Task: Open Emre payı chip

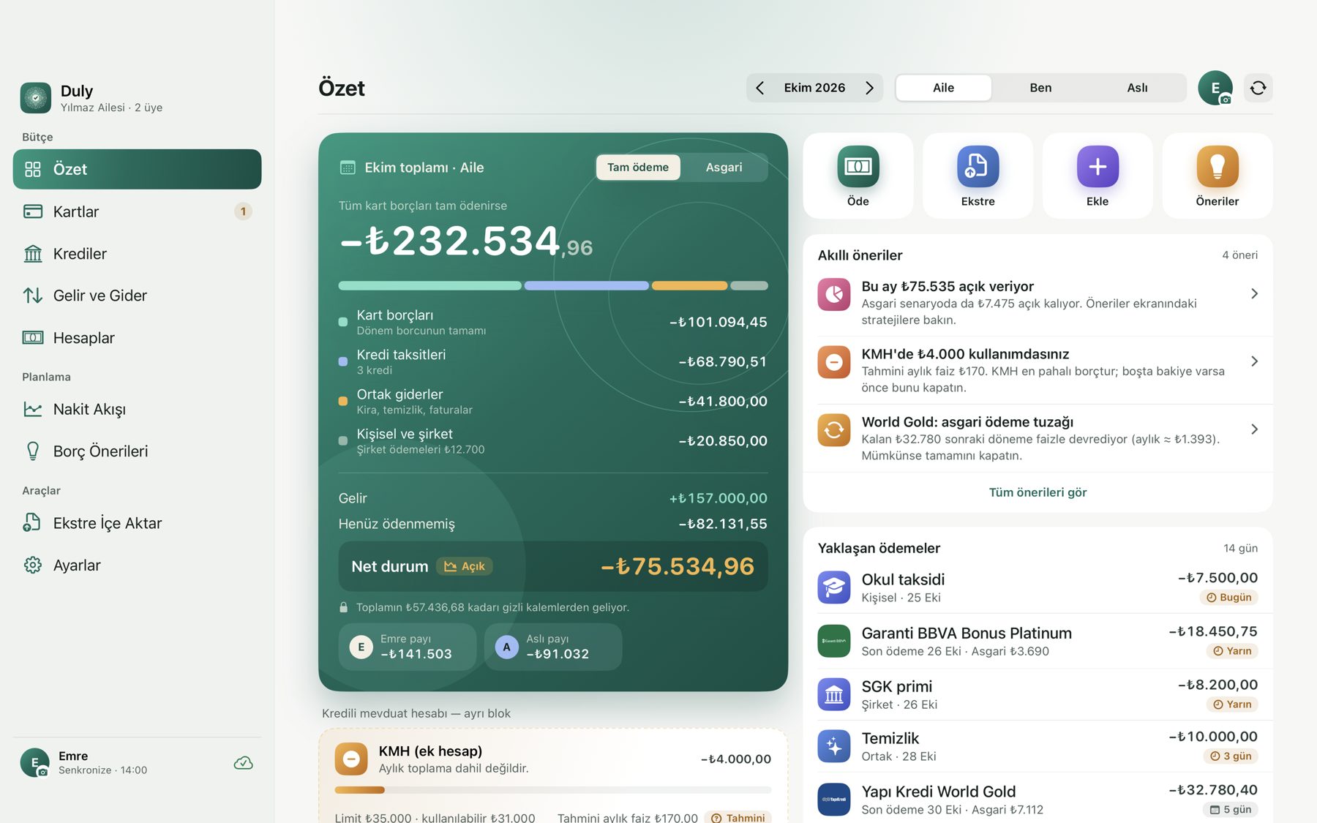Action: click(408, 647)
